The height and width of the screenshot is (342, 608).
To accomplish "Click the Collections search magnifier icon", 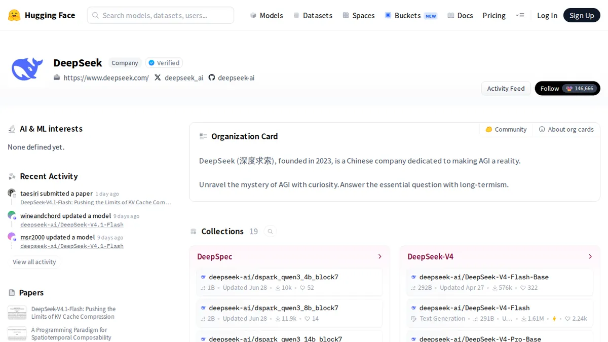I will pyautogui.click(x=271, y=232).
